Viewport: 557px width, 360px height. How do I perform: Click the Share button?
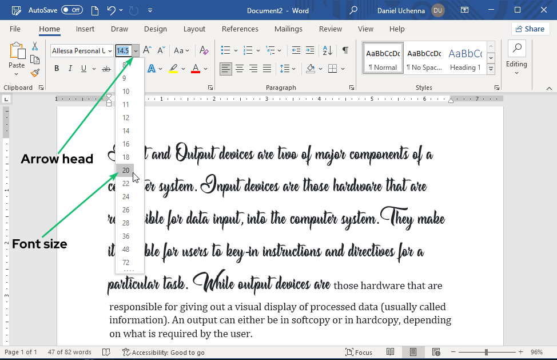pyautogui.click(x=530, y=29)
